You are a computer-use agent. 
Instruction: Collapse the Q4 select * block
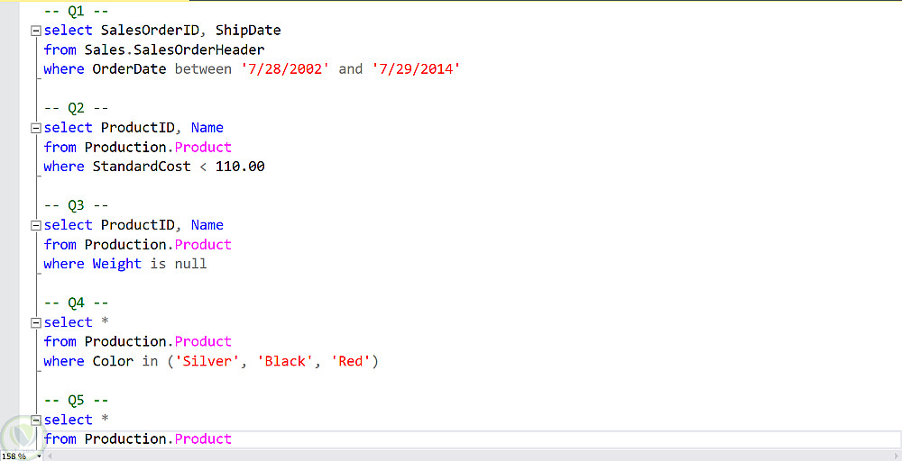(36, 322)
